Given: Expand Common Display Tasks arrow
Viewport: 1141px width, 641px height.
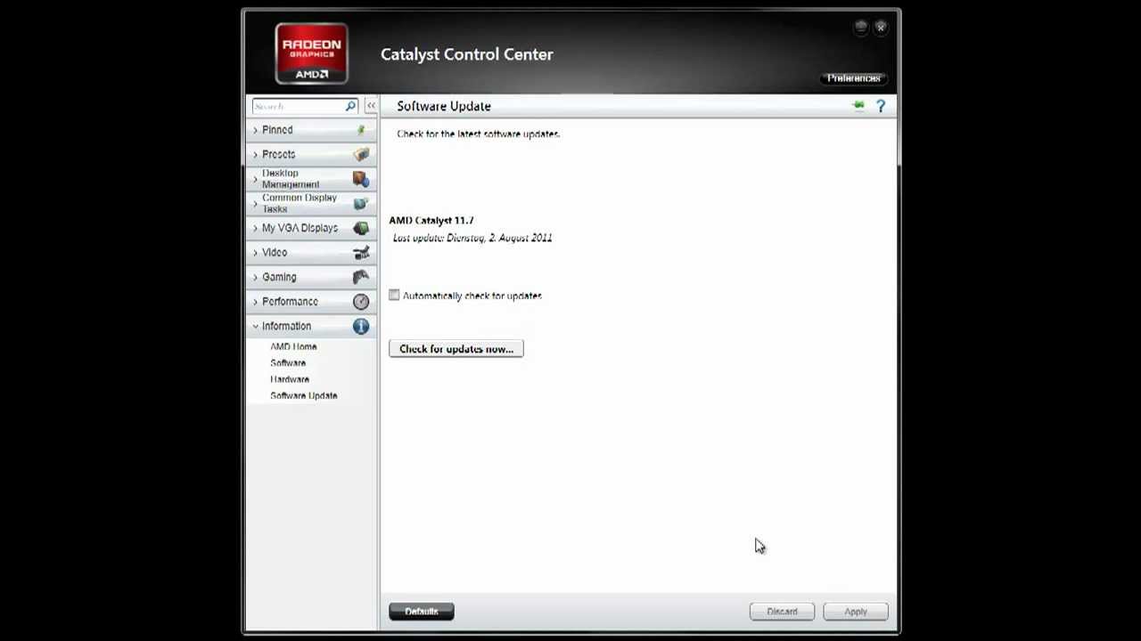Looking at the screenshot, I should (x=255, y=203).
